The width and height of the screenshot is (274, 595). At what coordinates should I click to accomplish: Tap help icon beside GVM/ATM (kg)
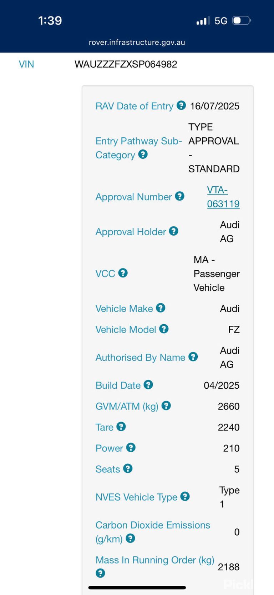pos(166,405)
